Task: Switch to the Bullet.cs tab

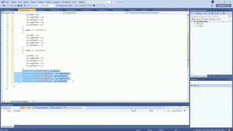Action: click(145, 10)
